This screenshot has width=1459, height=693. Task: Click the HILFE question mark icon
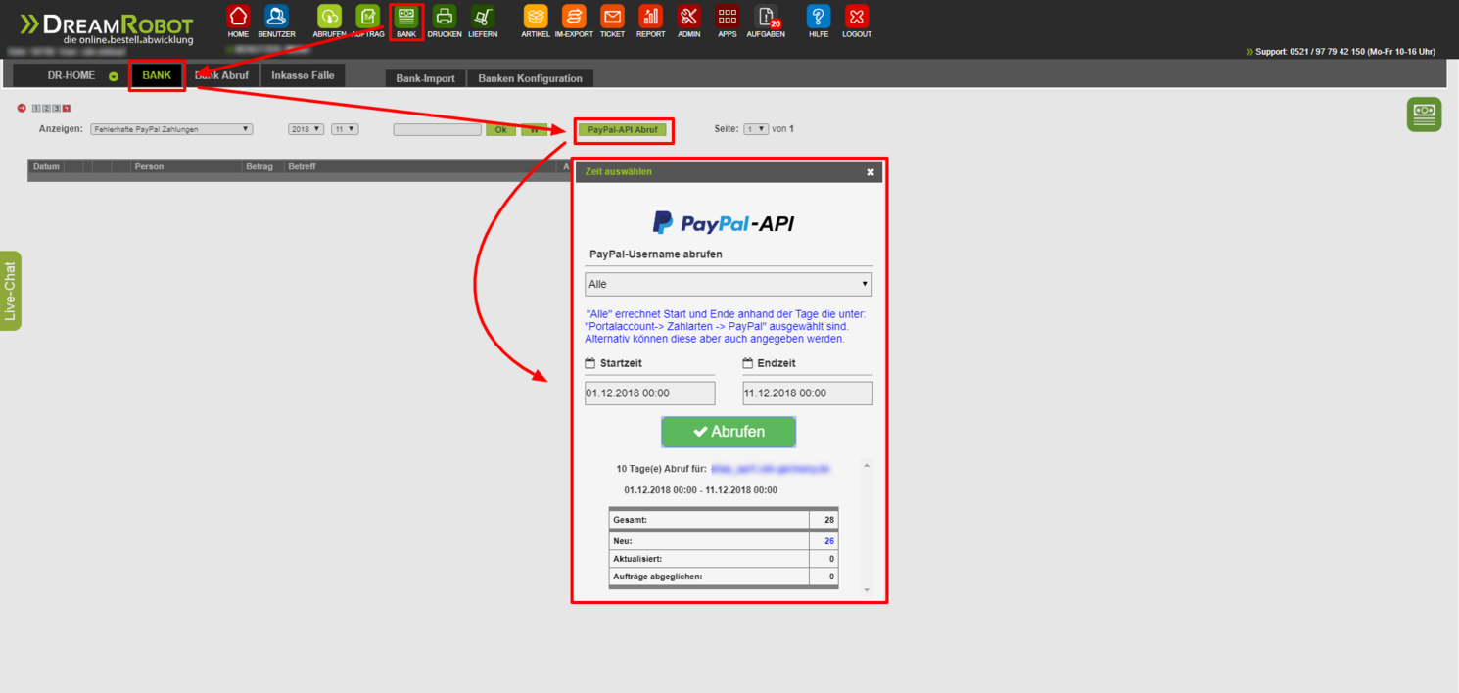(819, 17)
